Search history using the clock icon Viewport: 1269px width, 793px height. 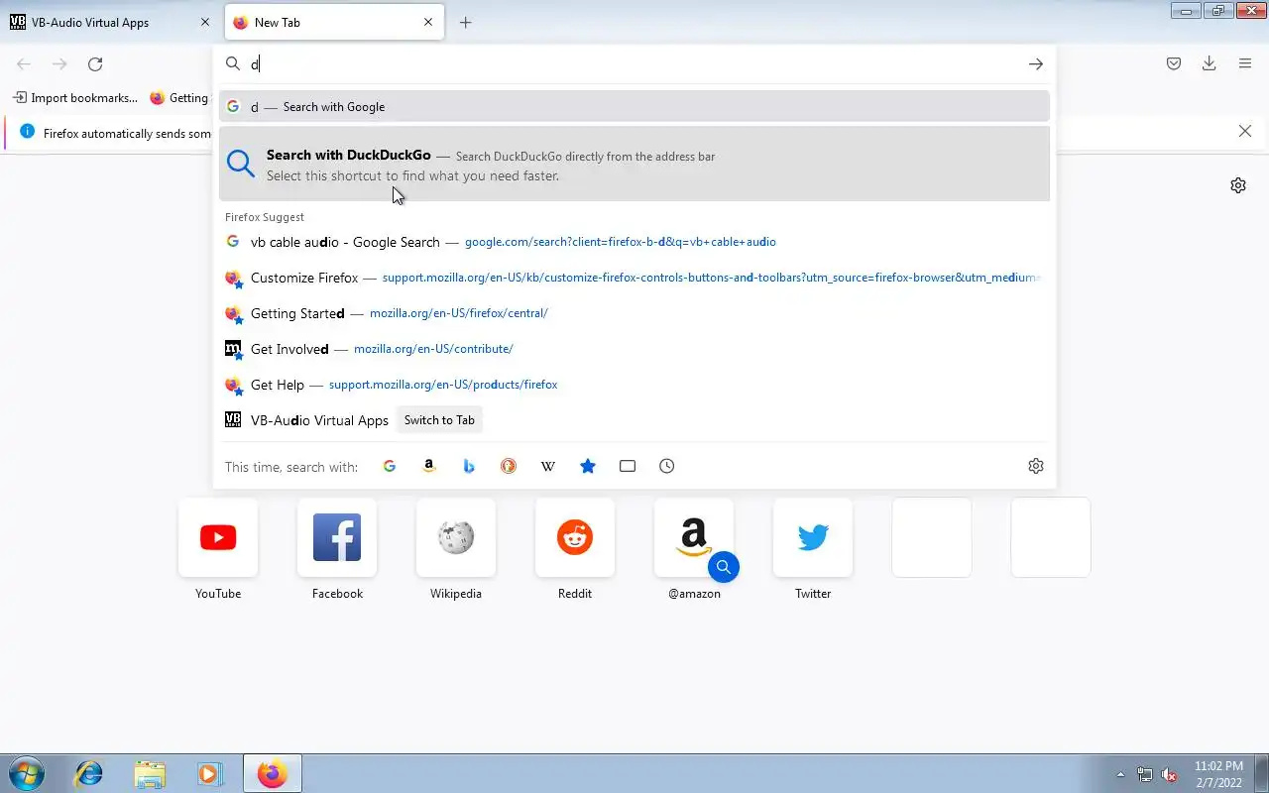667,466
